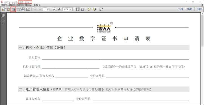Open the 窗口(W) menu
Screen dimensions: 204x105
point(28,5)
